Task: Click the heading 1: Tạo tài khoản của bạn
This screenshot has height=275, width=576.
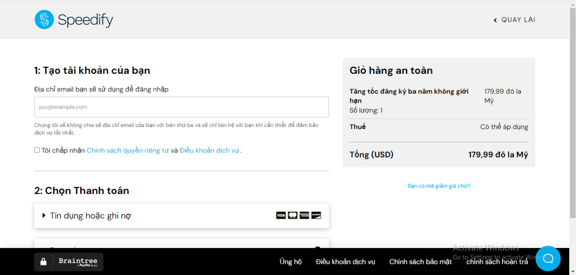Action: [x=92, y=70]
